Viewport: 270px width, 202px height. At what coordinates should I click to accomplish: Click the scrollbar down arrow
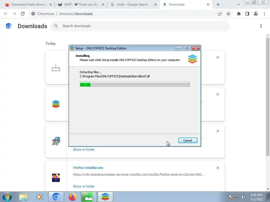[x=268, y=189]
